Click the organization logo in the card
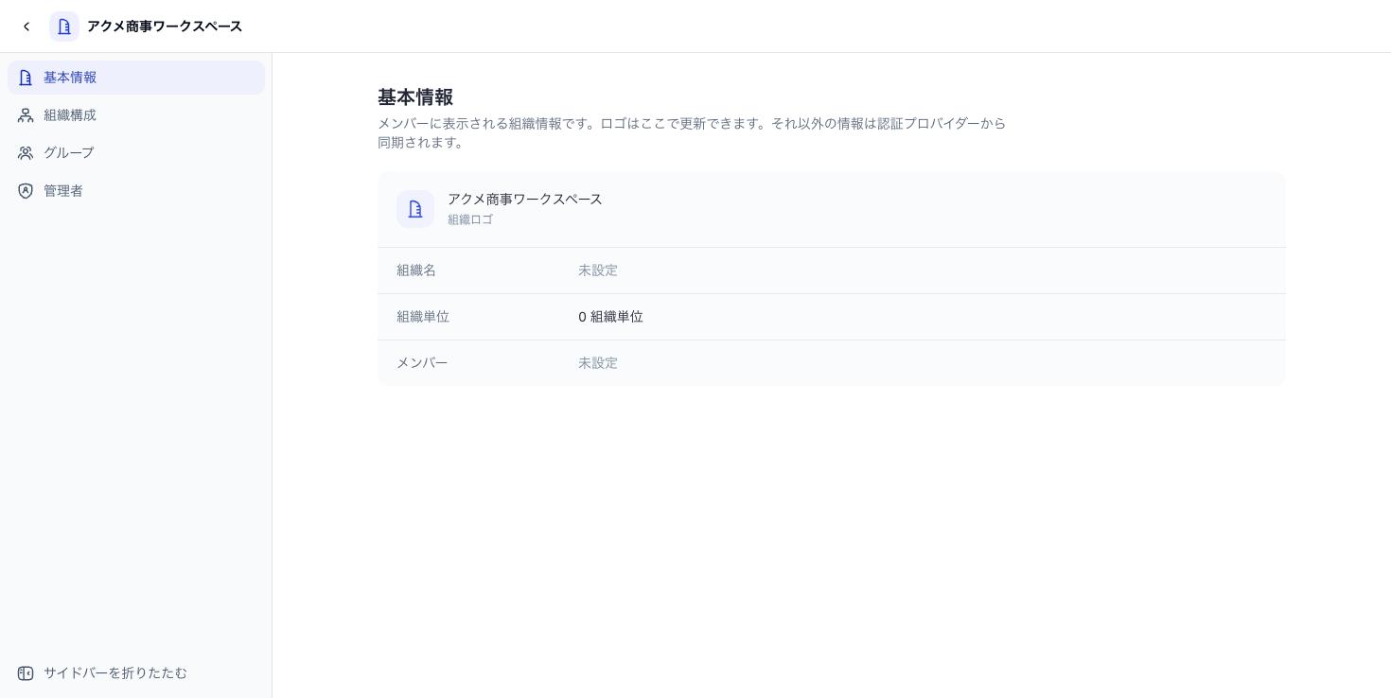 (x=415, y=209)
